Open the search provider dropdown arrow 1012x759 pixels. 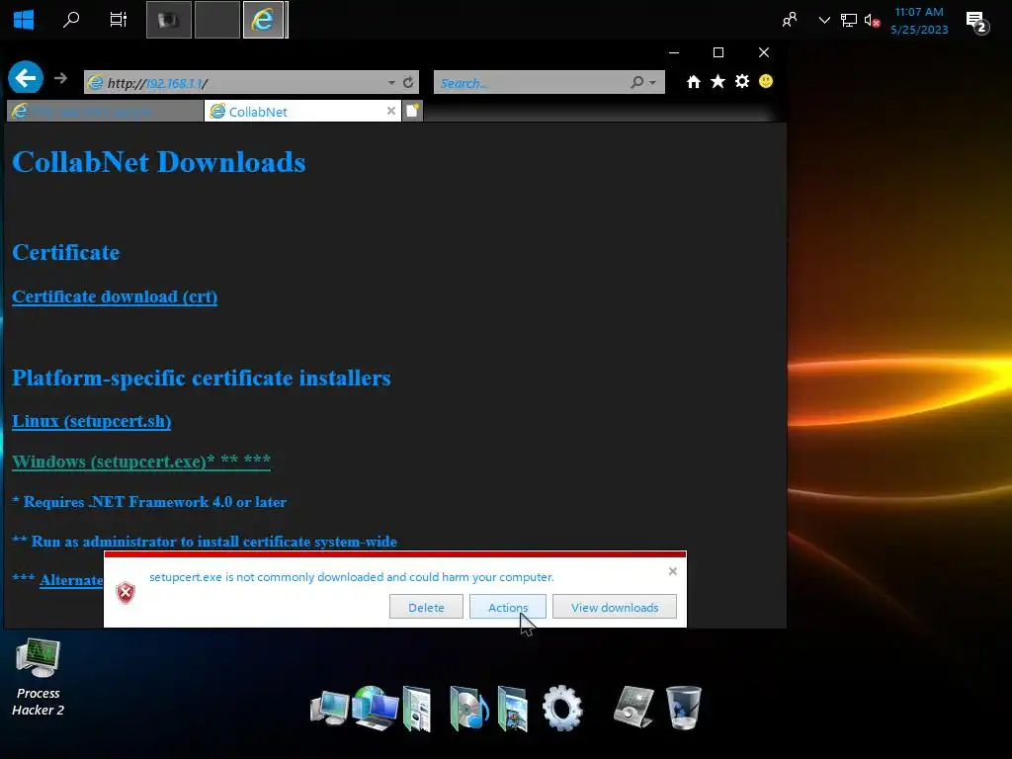coord(653,83)
